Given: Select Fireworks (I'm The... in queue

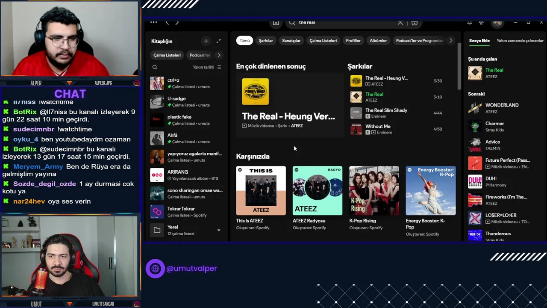Looking at the screenshot, I should [x=504, y=200].
